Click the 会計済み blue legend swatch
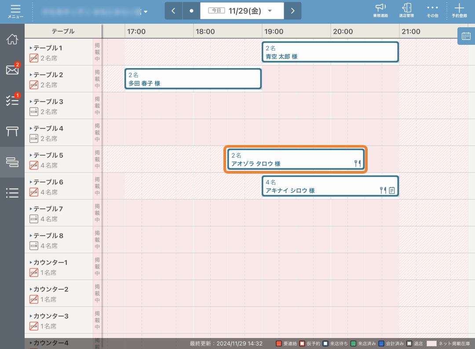 [x=381, y=344]
